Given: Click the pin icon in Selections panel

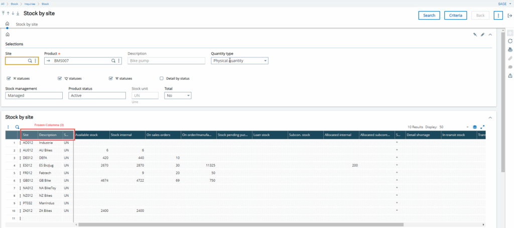Looking at the screenshot, I should tap(475, 35).
